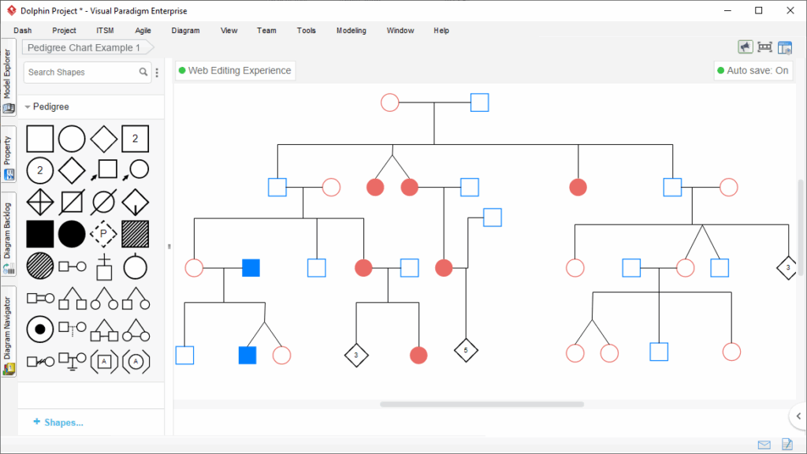Pick the bracketed circle A shape
Image resolution: width=807 pixels, height=454 pixels.
[136, 361]
